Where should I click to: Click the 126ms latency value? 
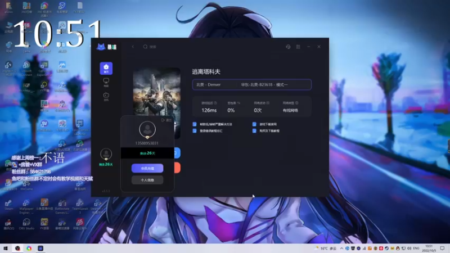pyautogui.click(x=209, y=110)
